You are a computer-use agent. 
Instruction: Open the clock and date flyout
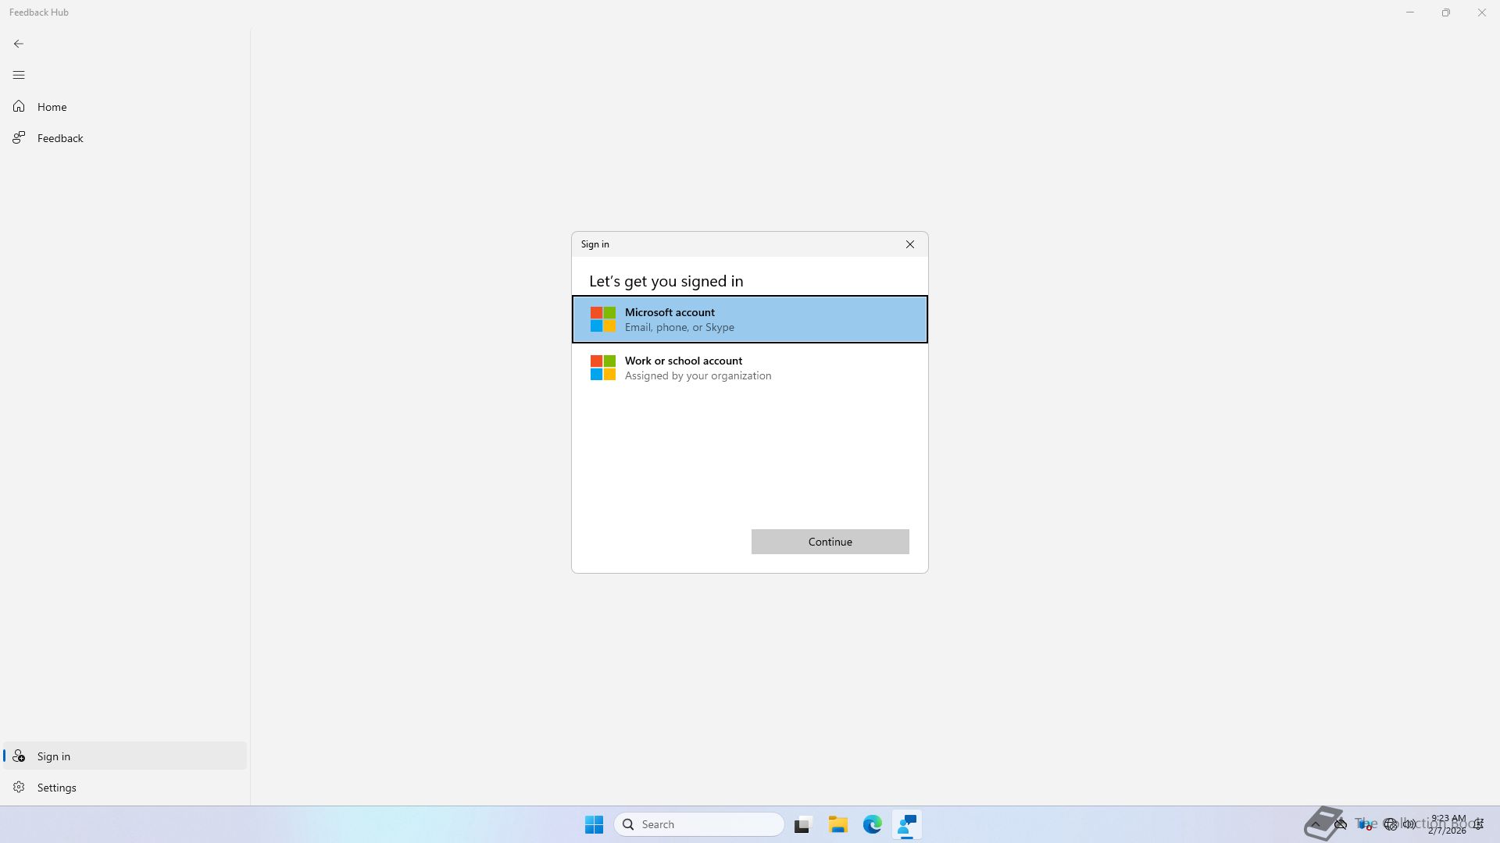coord(1448,824)
